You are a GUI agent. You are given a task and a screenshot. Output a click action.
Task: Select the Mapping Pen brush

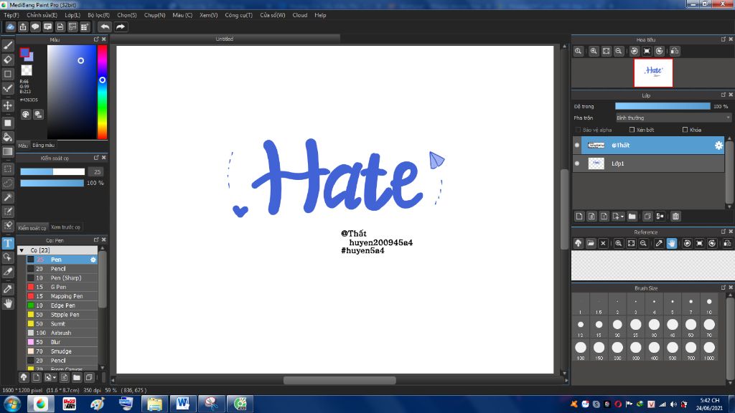coord(62,296)
